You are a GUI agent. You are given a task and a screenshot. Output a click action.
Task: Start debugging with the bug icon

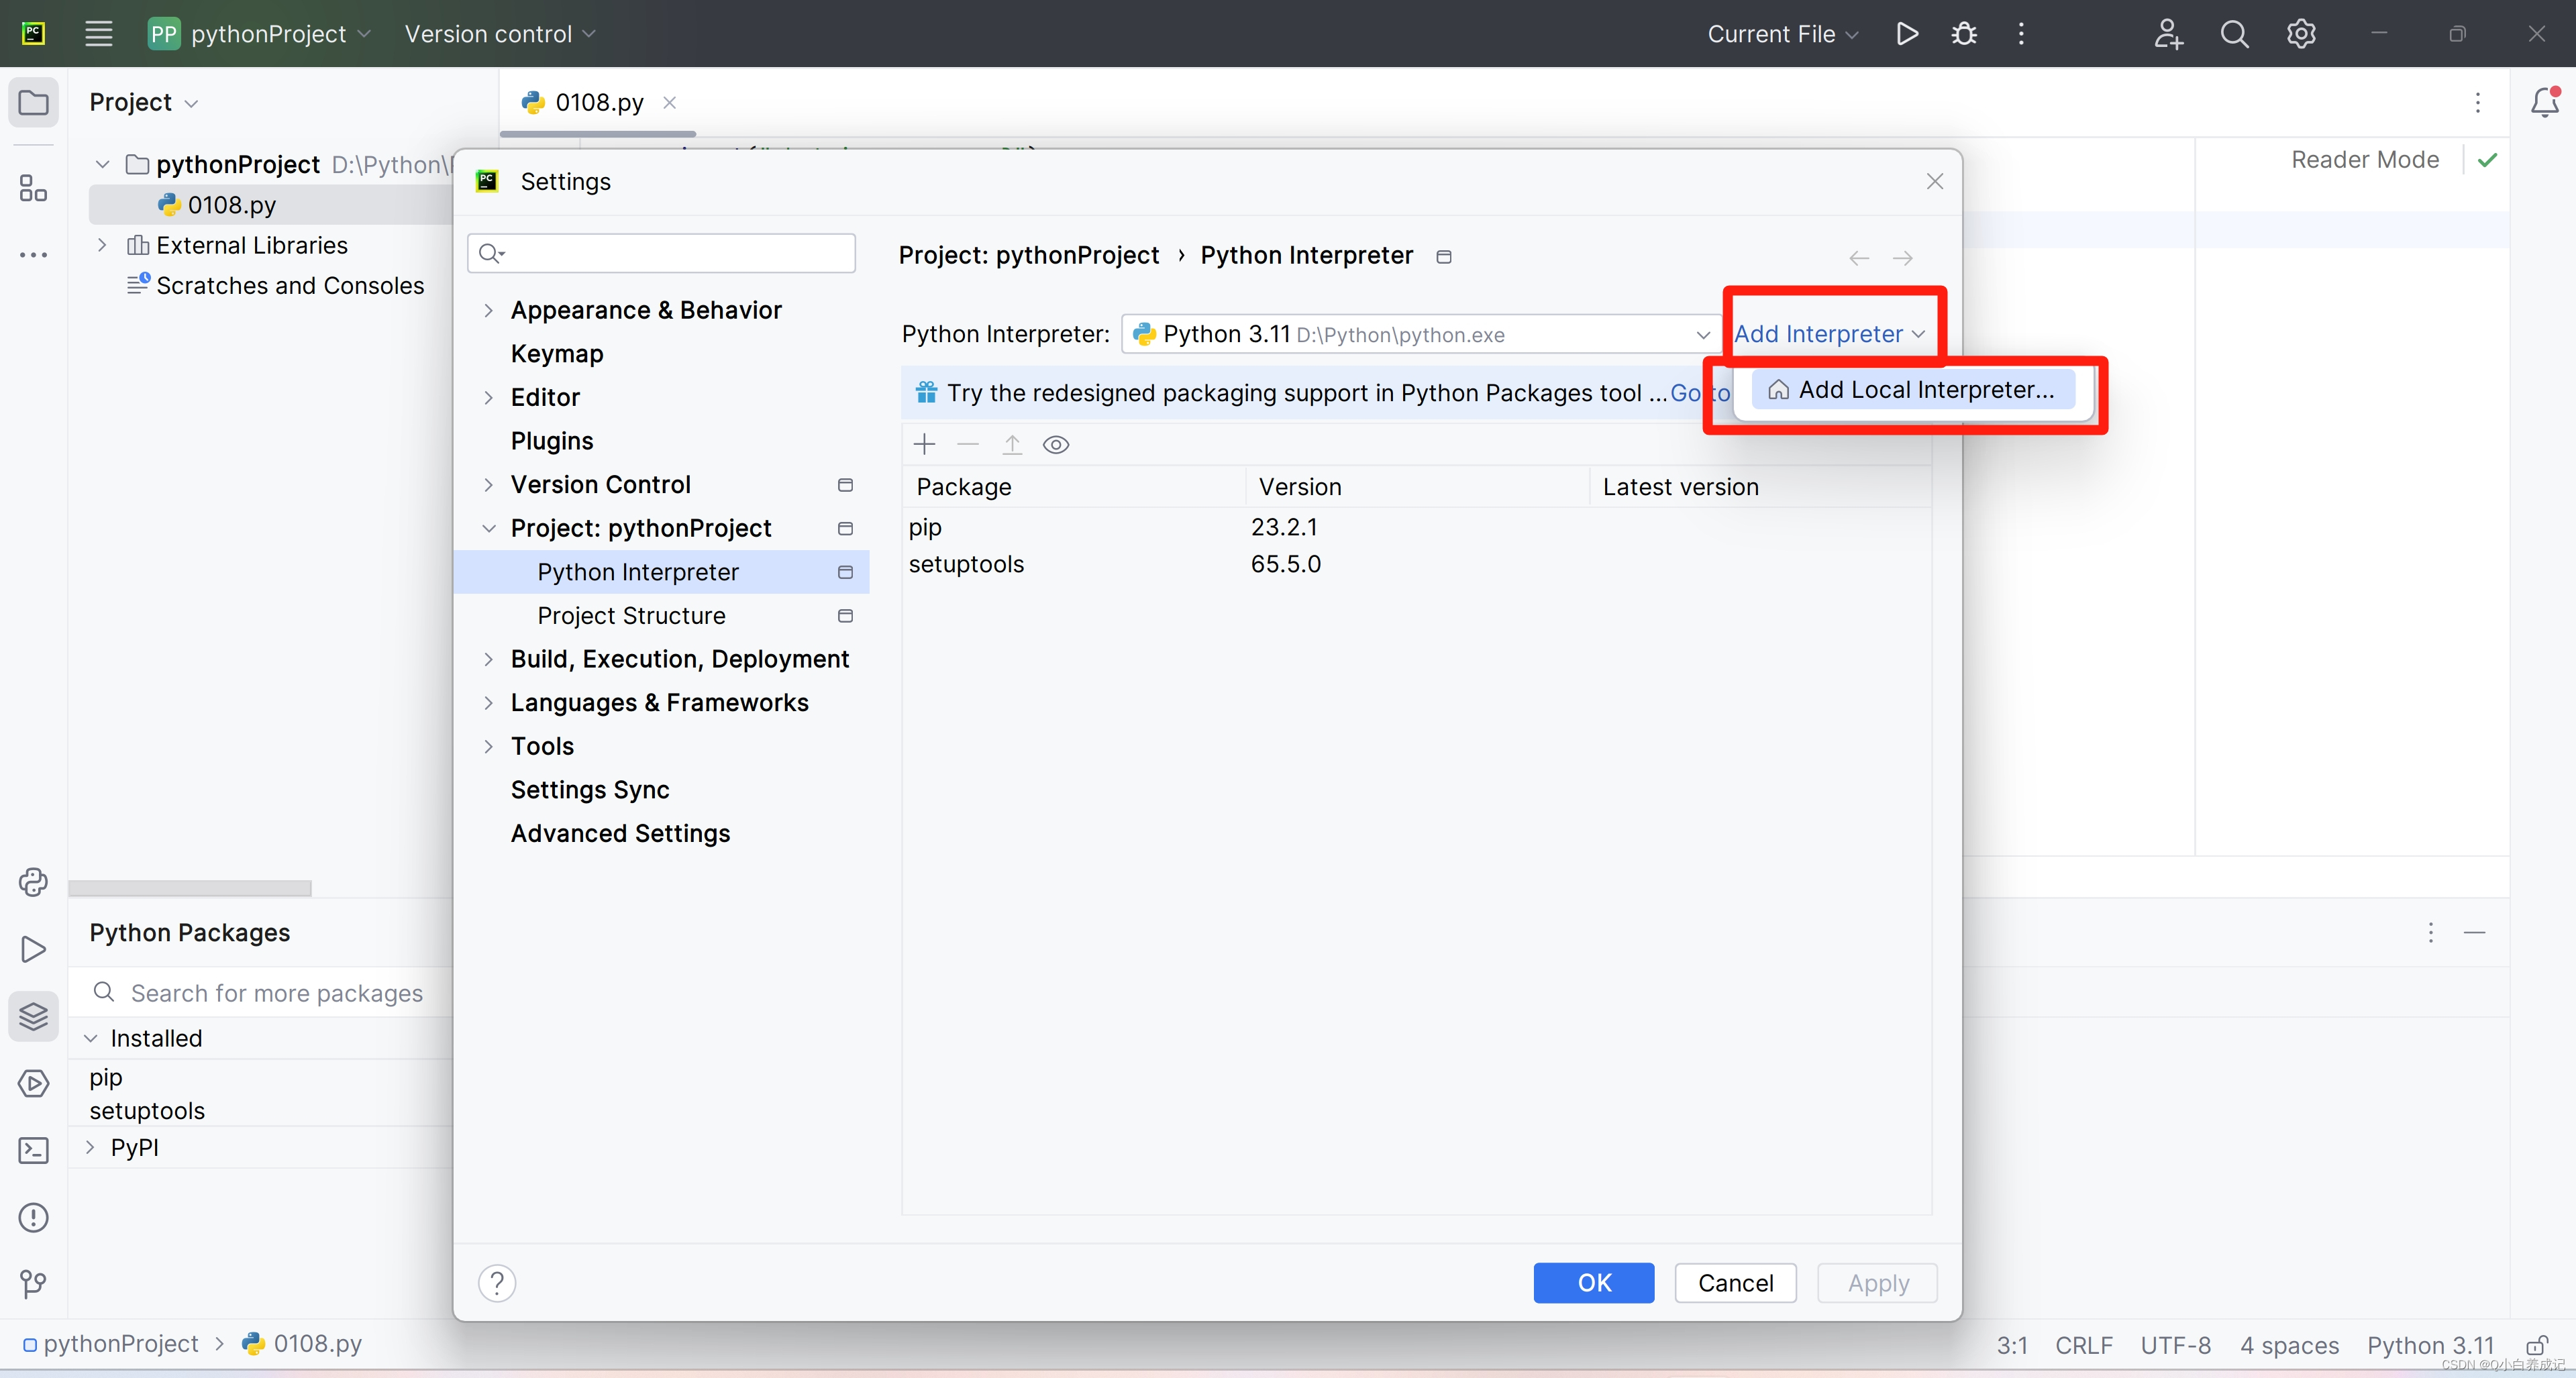(x=1963, y=33)
